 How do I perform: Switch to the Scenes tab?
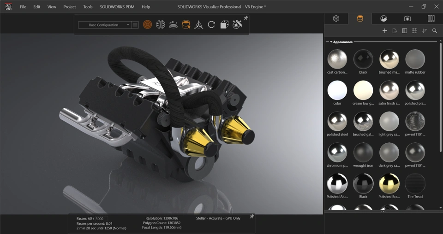(383, 18)
